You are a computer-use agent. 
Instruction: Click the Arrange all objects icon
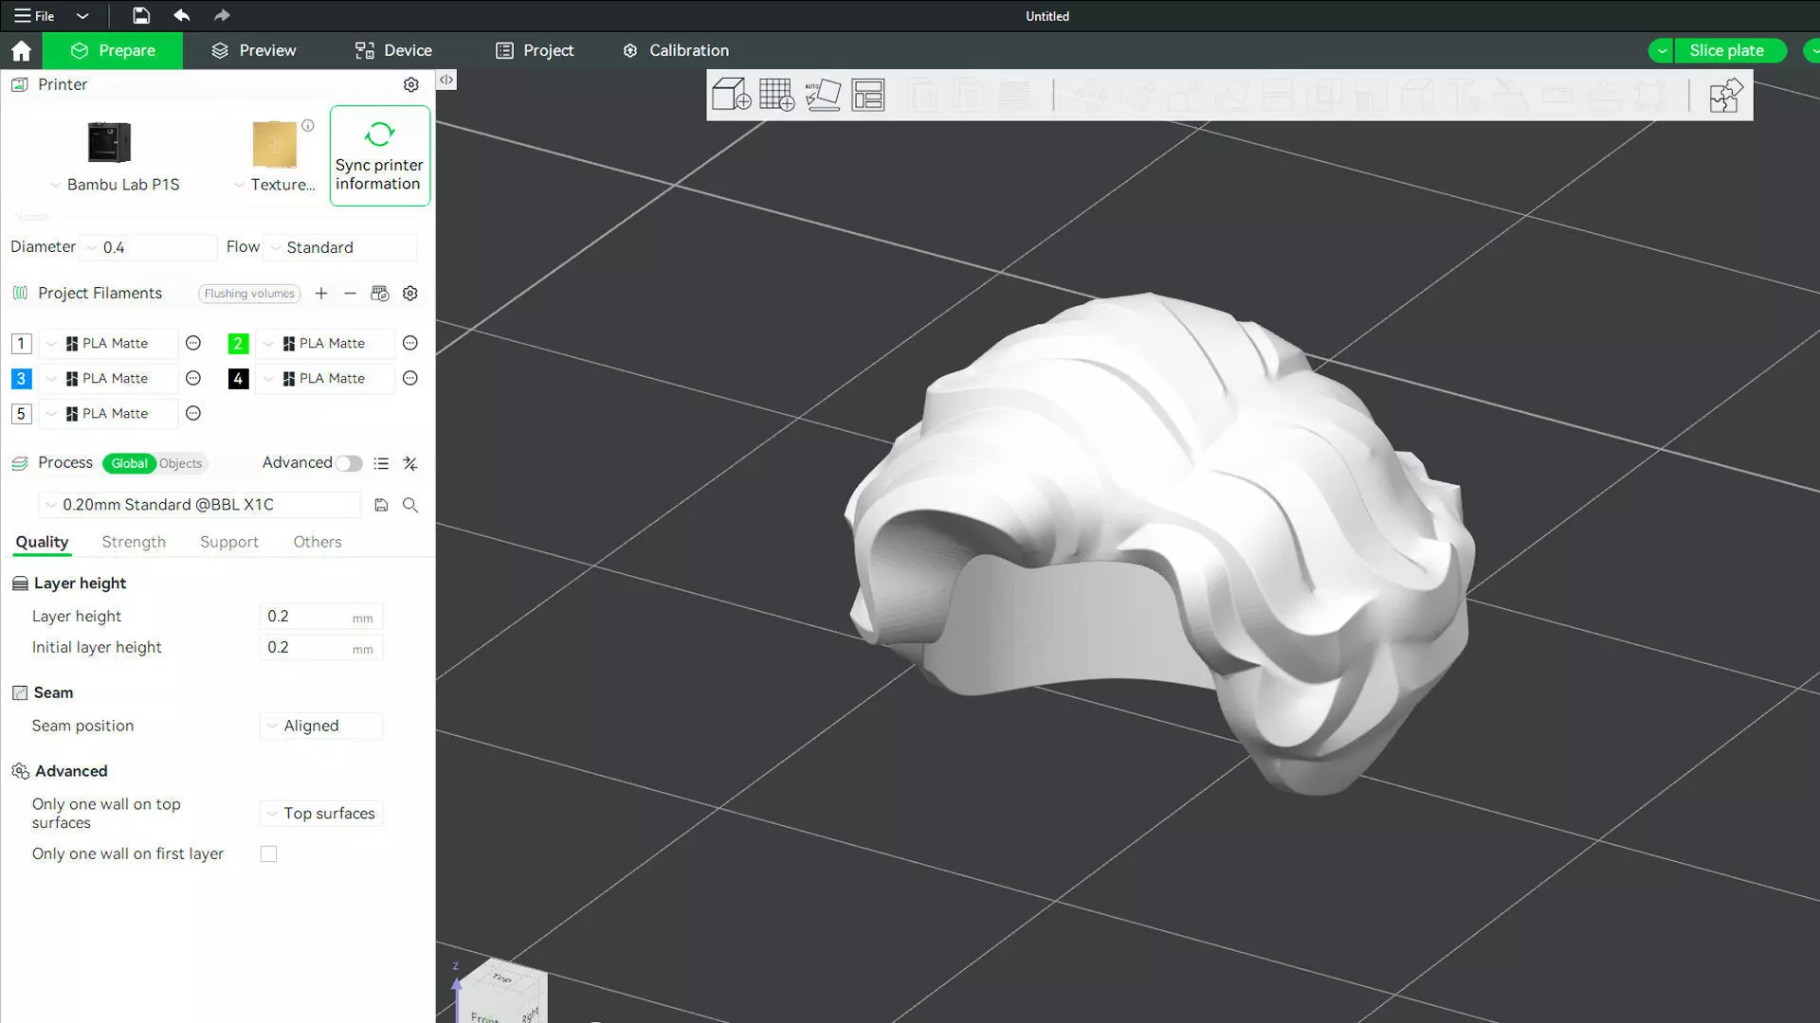(867, 95)
